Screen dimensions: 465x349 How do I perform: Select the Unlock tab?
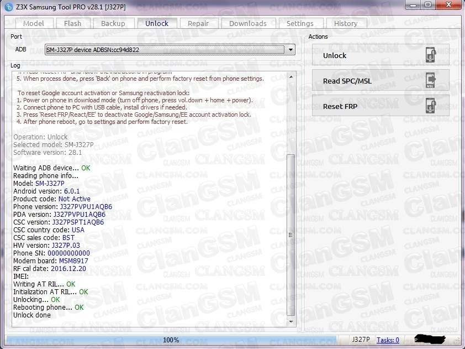coord(157,23)
